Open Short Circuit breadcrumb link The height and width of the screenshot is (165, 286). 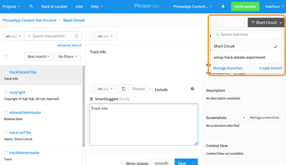coord(74,20)
